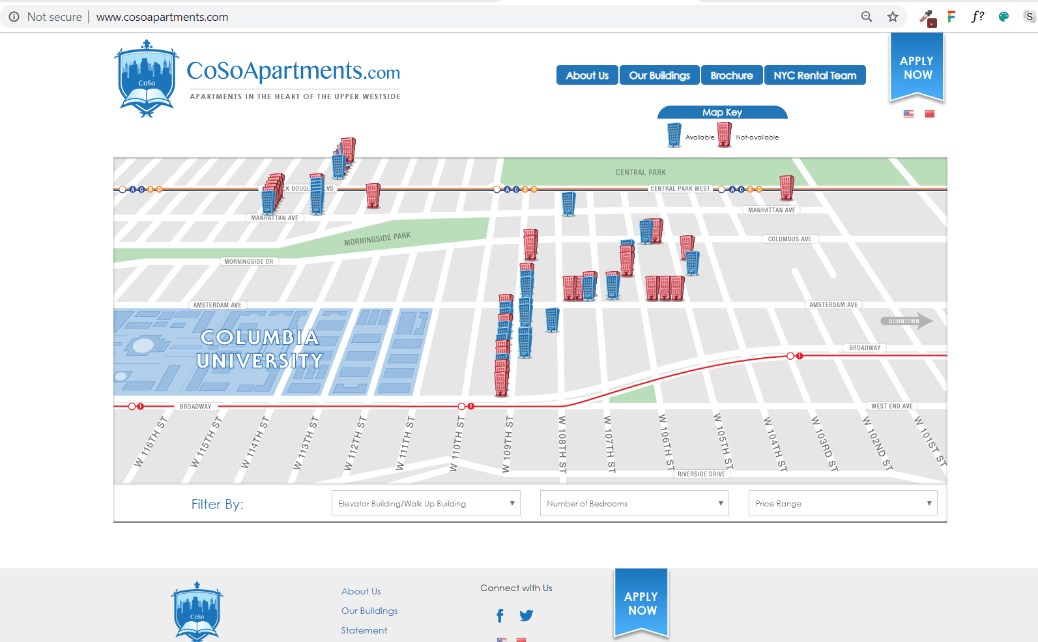Screen dimensions: 1038x642
Task: Select red building above right Manhattan Ave label
Action: pyautogui.click(x=786, y=188)
